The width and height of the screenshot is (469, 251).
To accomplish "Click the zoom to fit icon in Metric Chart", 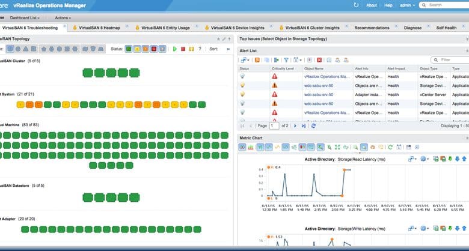I will 337,147.
